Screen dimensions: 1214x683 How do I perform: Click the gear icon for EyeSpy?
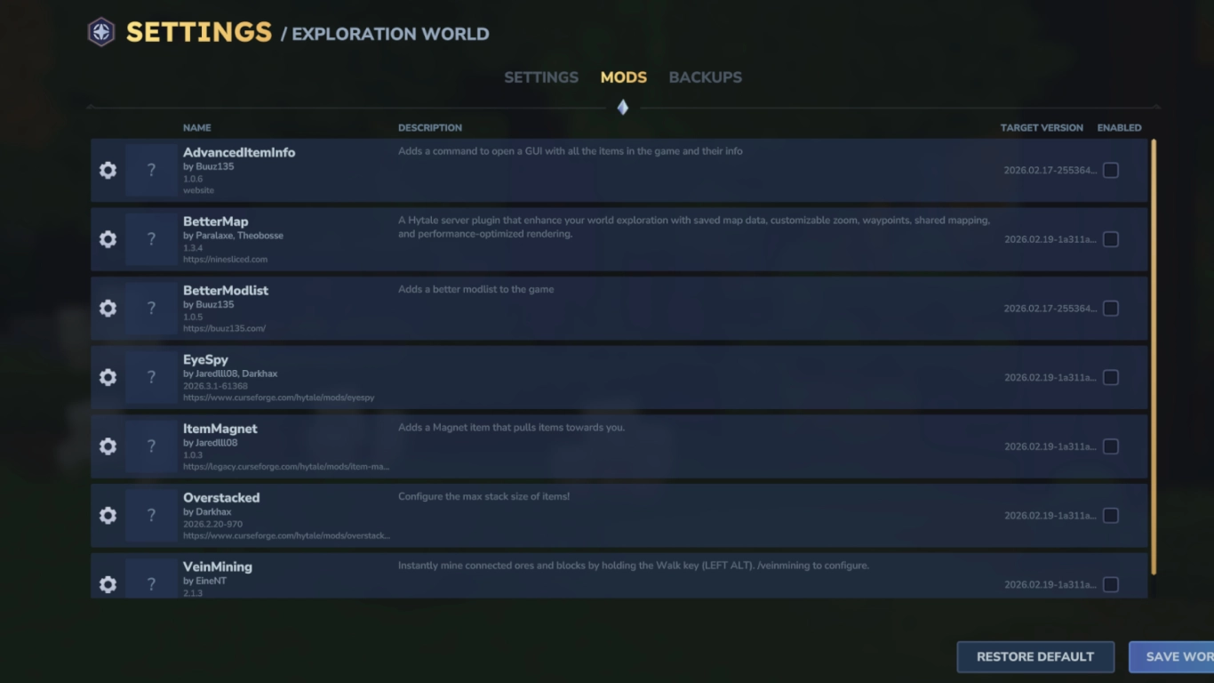click(x=108, y=377)
